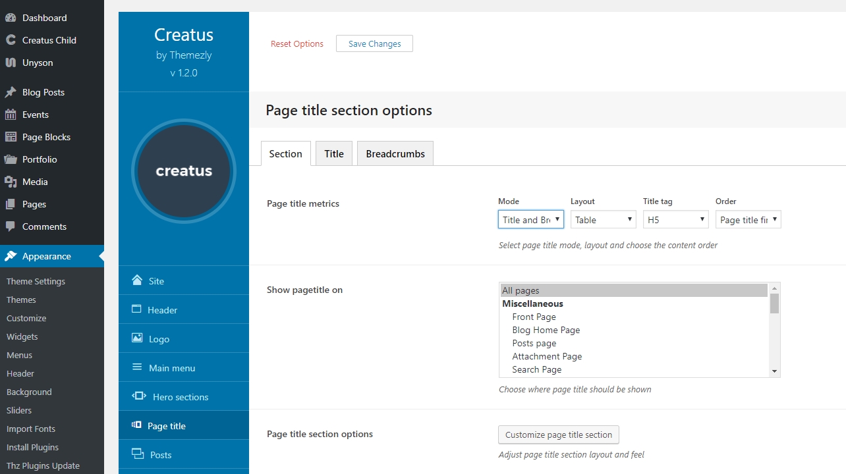Switch to the Breadcrumbs tab
Screen dimensions: 846x474
395,153
